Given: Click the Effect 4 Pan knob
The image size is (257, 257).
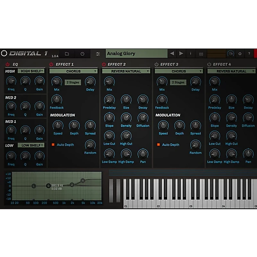Looking at the screenshot, I should [x=248, y=154].
